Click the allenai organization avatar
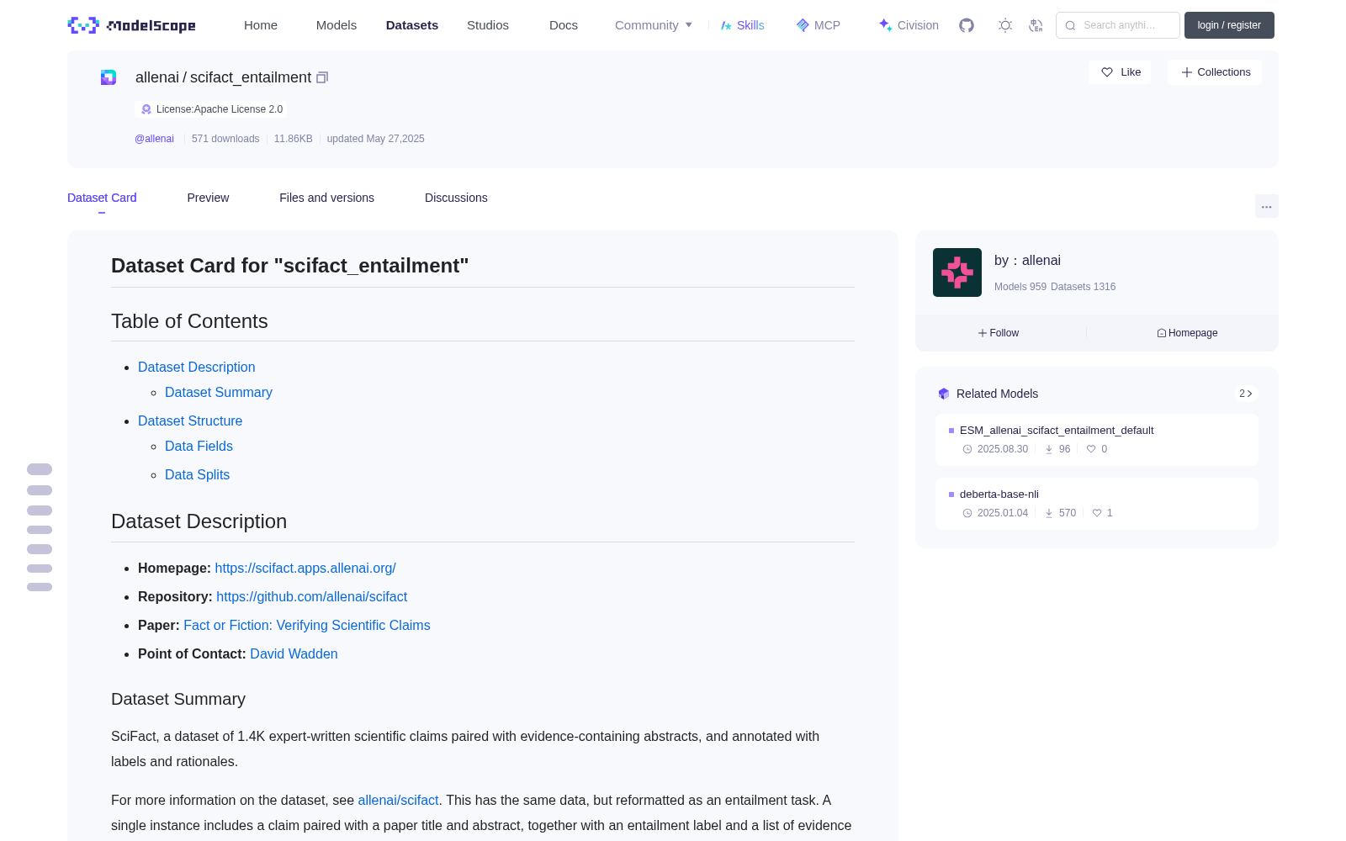 click(957, 272)
